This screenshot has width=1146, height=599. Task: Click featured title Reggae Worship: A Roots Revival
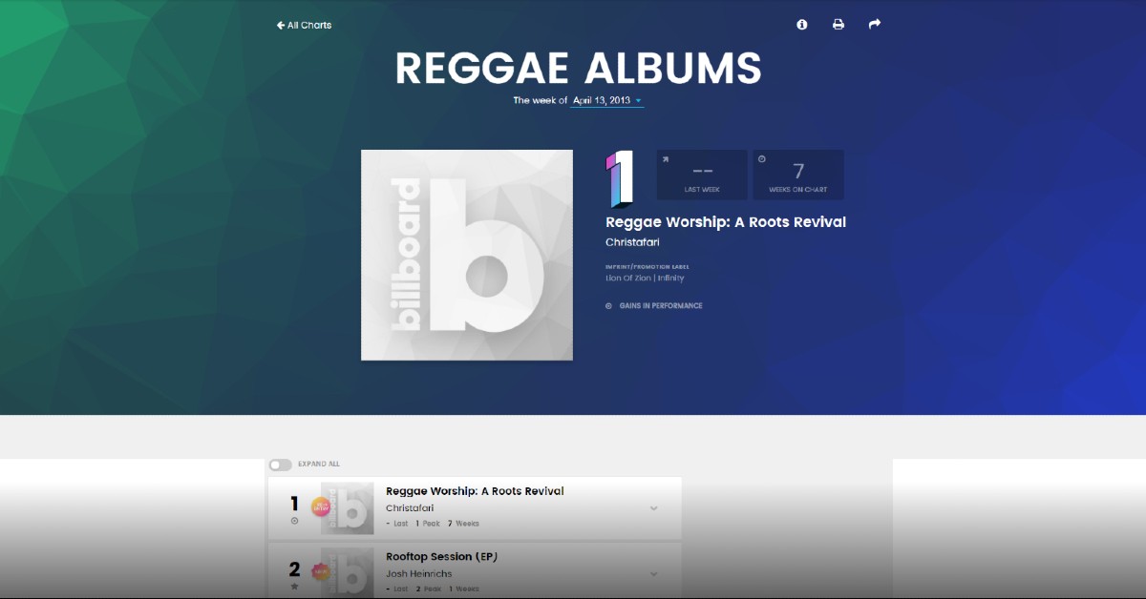pyautogui.click(x=726, y=222)
